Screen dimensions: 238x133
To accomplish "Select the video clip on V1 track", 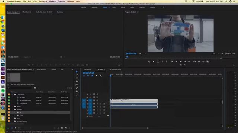I will [x=134, y=100].
